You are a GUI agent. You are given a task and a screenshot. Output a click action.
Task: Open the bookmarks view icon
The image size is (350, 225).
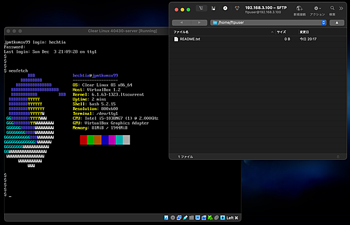tap(213, 8)
